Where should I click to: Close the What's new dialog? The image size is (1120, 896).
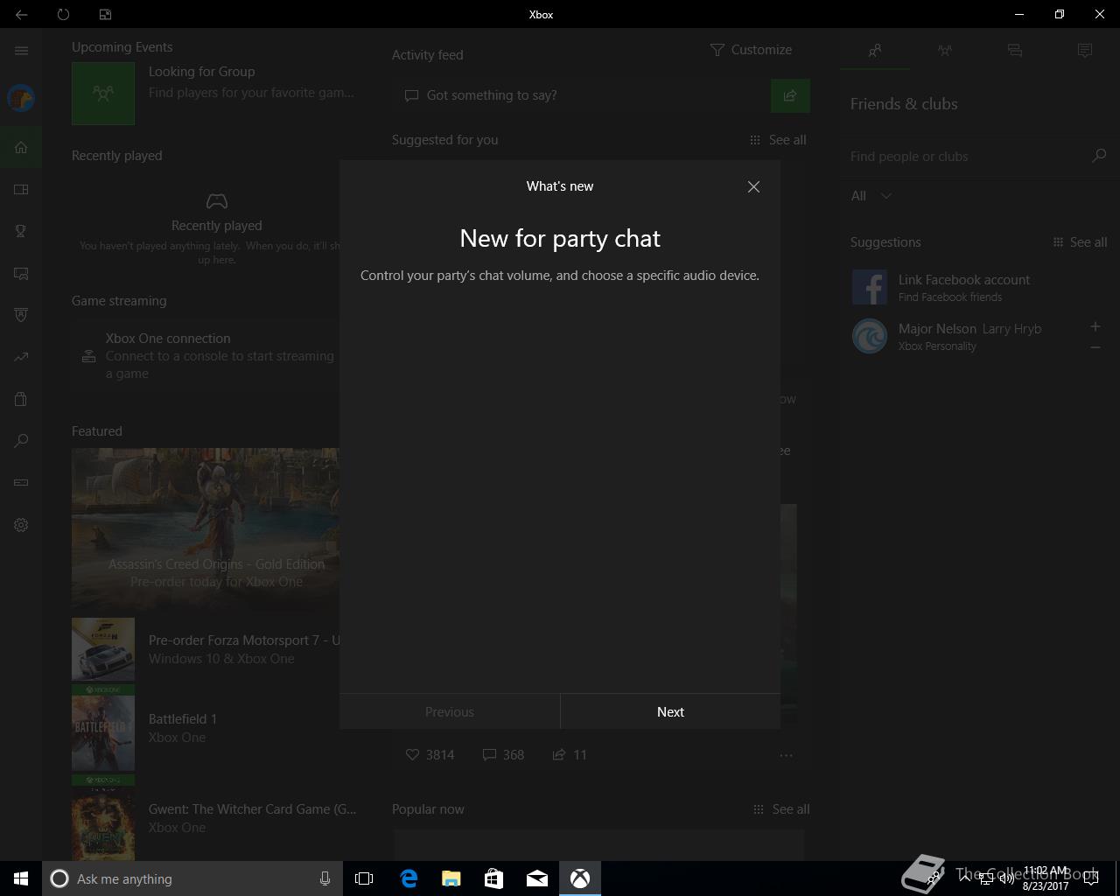[x=753, y=186]
